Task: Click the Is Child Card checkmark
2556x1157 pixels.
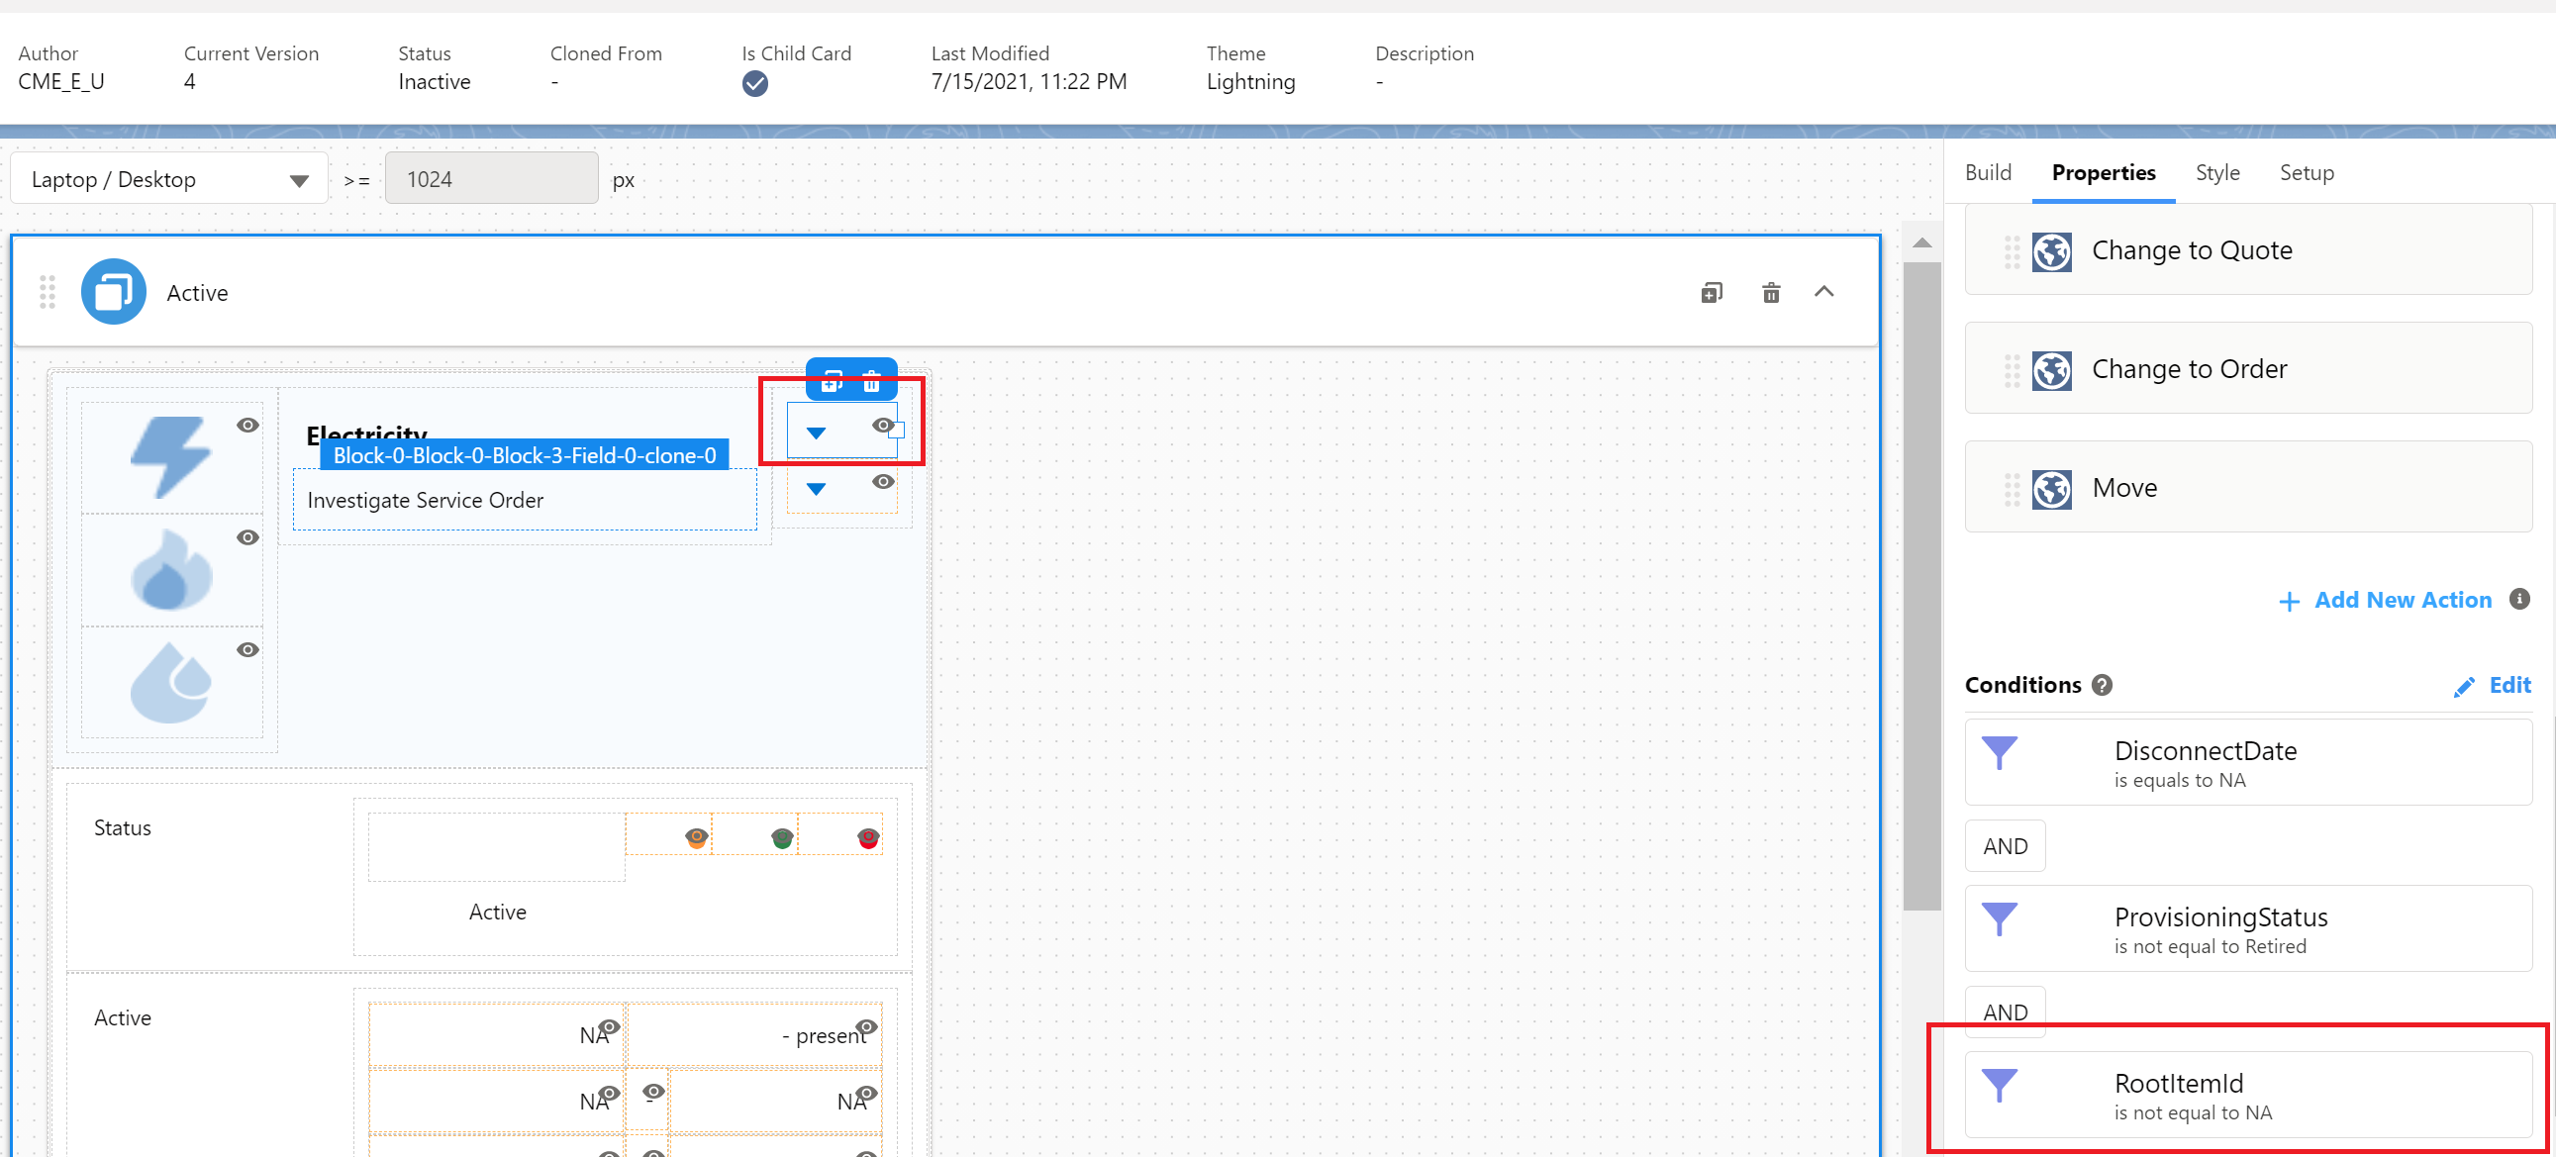Action: pyautogui.click(x=754, y=84)
